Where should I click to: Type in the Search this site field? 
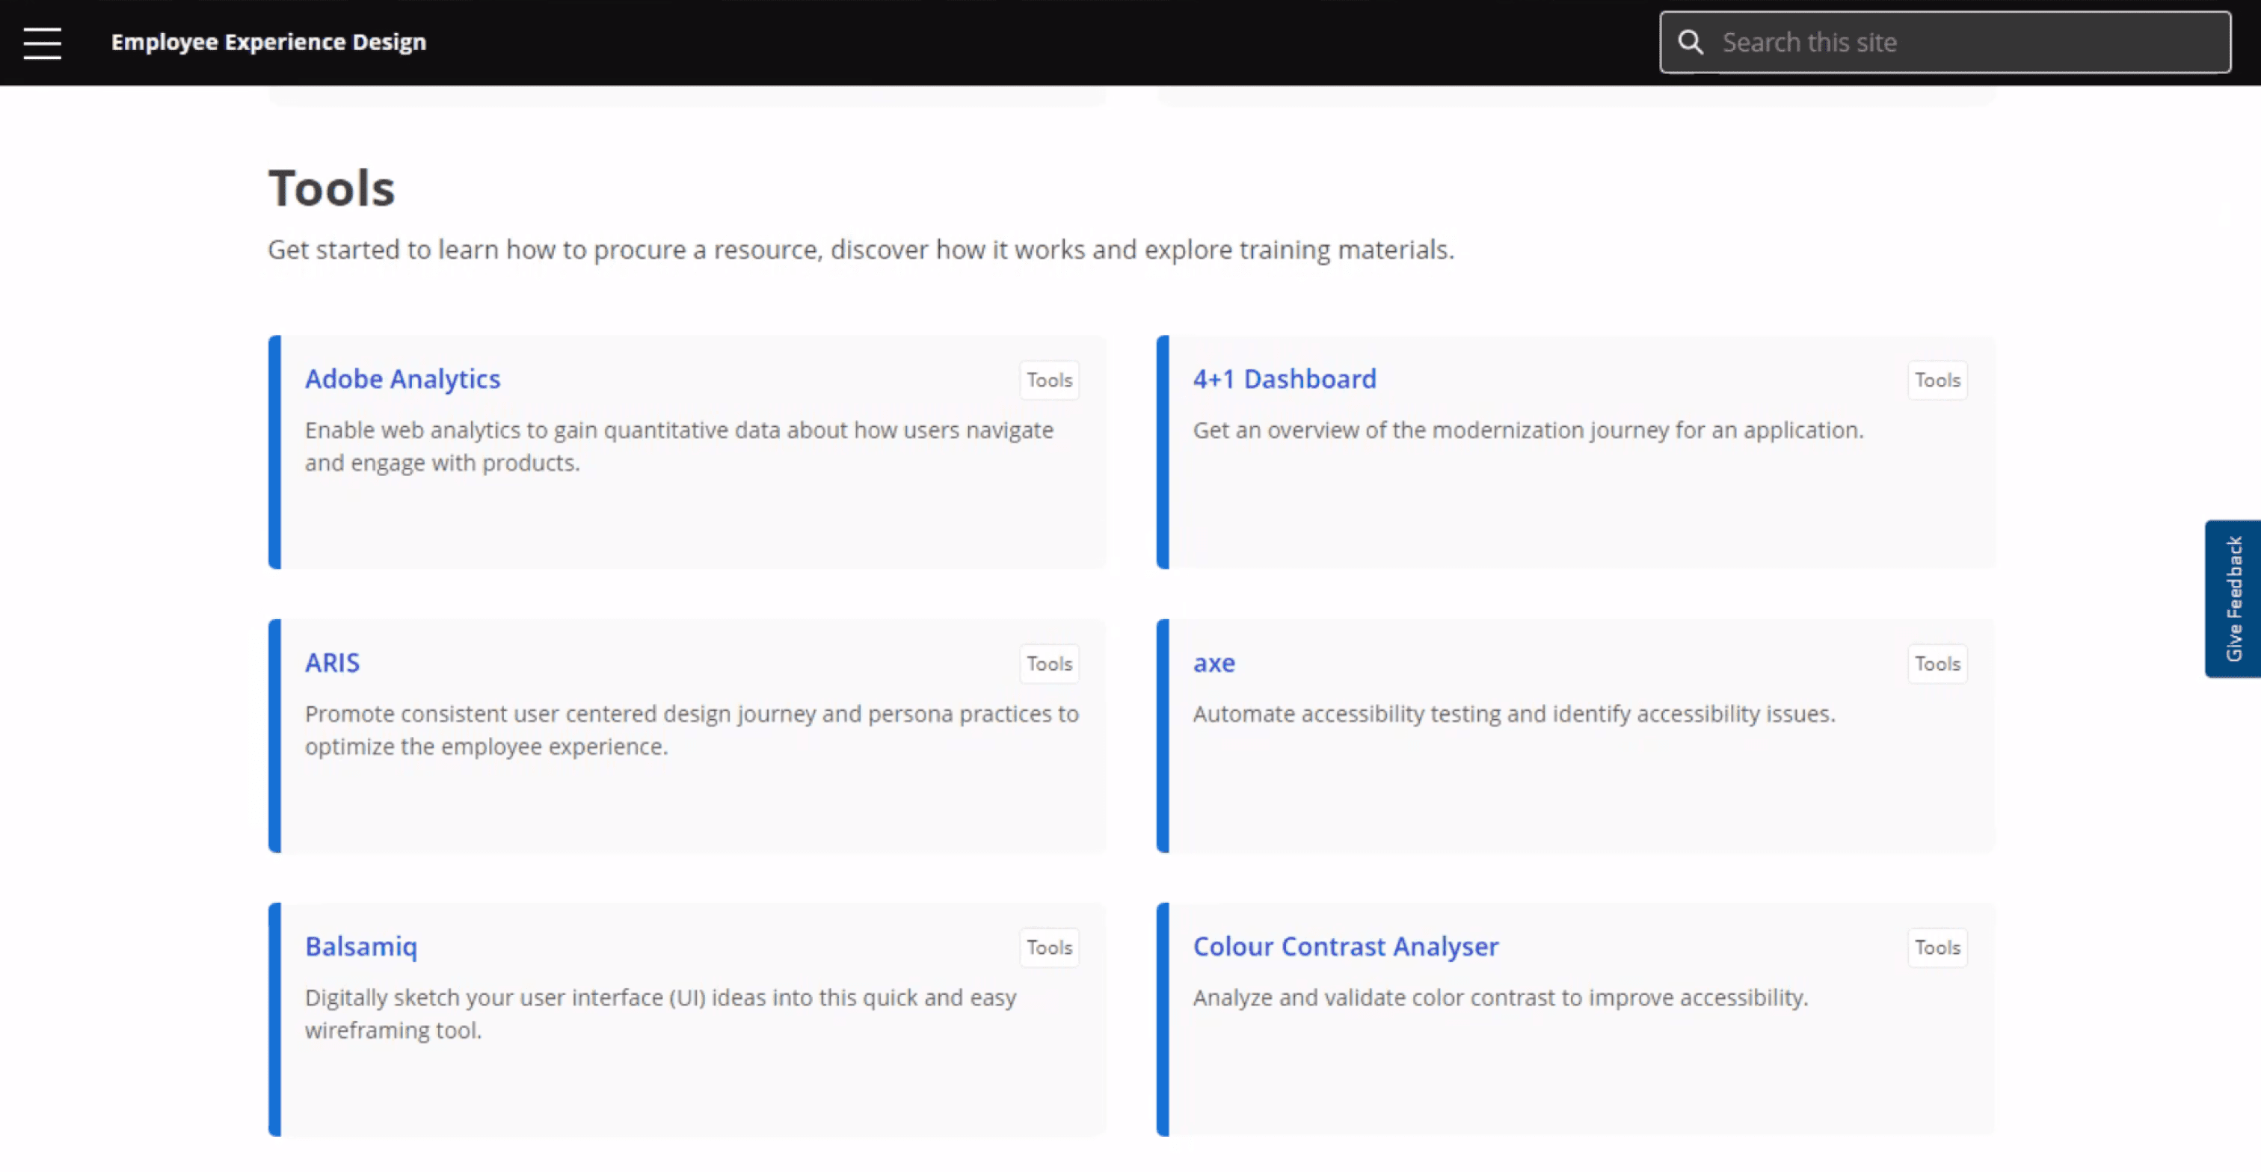point(1966,42)
